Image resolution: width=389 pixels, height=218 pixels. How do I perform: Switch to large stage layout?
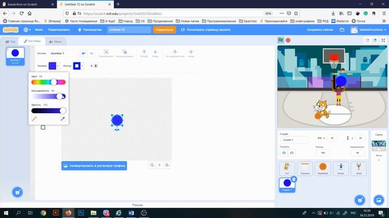374,40
